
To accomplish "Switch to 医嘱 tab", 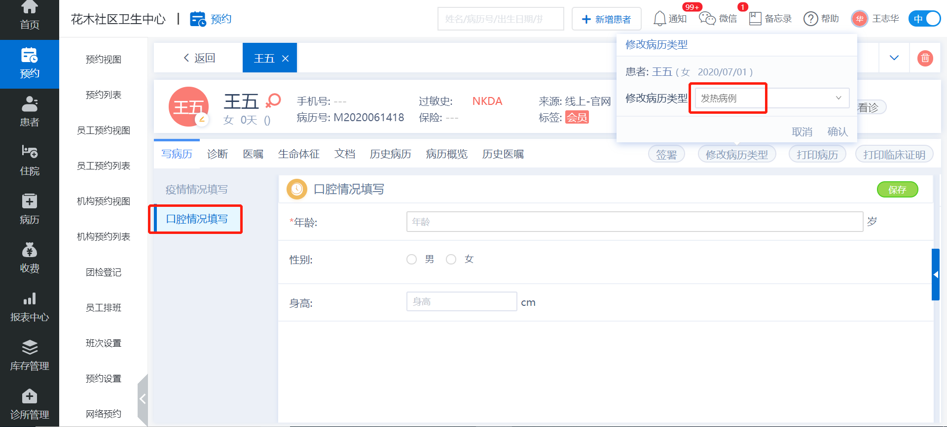I will point(253,154).
